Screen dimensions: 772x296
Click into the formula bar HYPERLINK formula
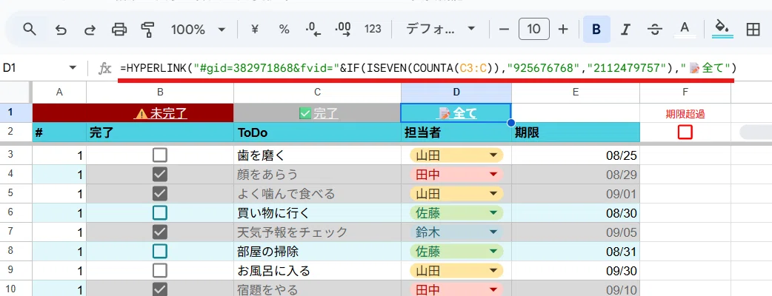tap(427, 68)
